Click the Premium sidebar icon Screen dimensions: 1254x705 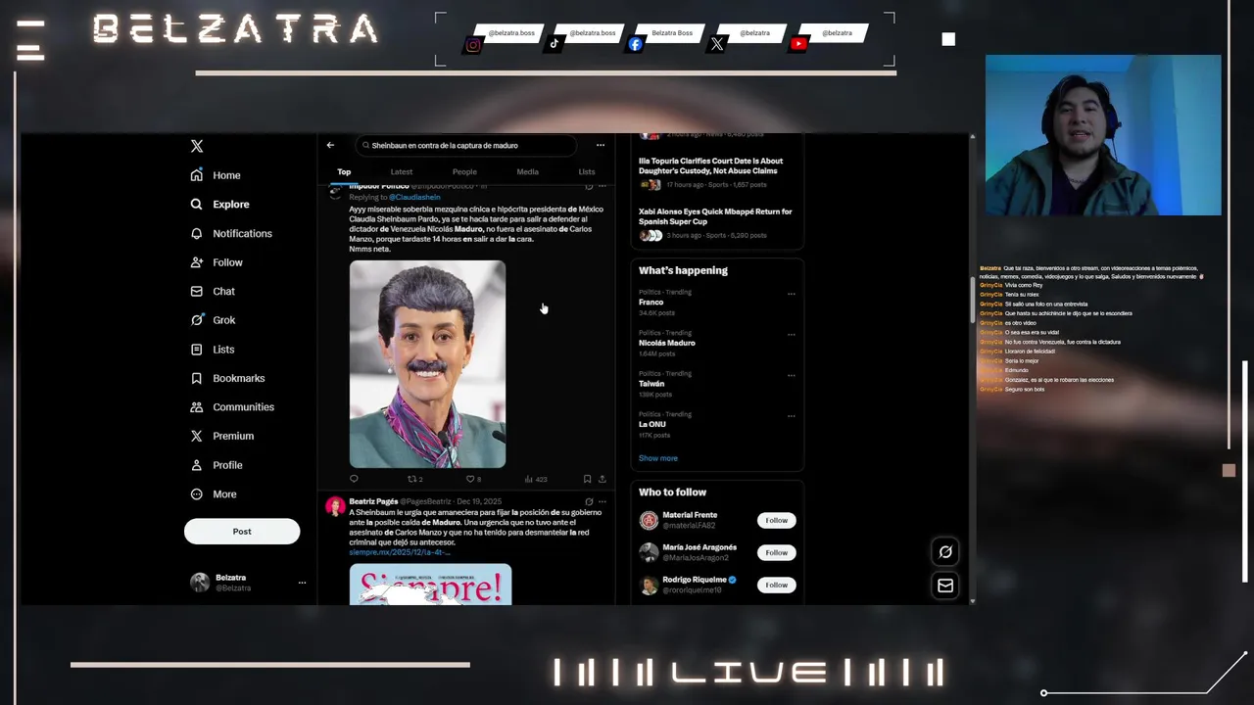click(197, 436)
